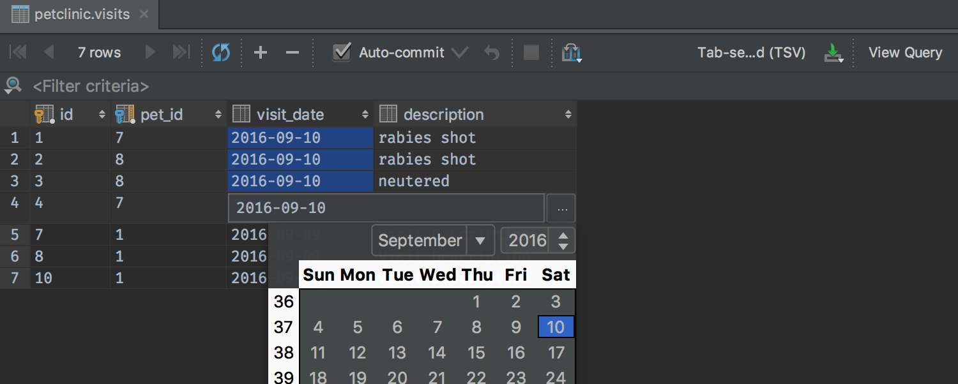
Task: Open the September month dropdown
Action: (480, 241)
